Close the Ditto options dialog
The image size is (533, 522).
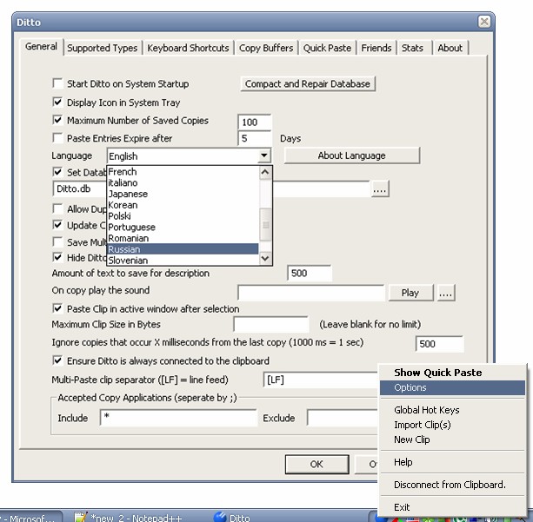484,22
